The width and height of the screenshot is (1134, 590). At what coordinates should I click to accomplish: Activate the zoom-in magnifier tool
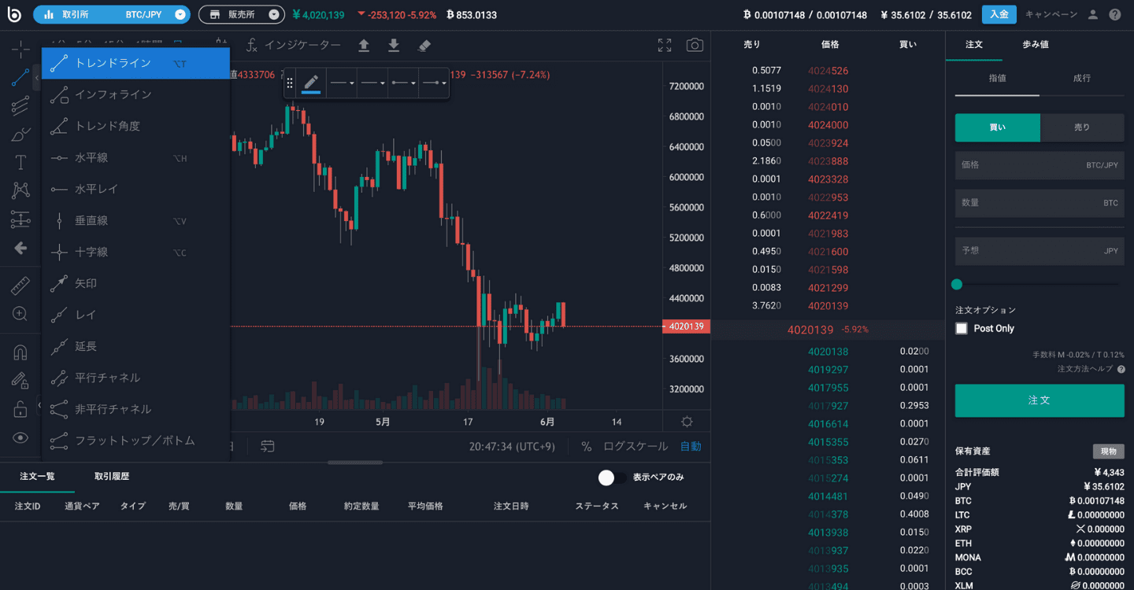(x=20, y=314)
